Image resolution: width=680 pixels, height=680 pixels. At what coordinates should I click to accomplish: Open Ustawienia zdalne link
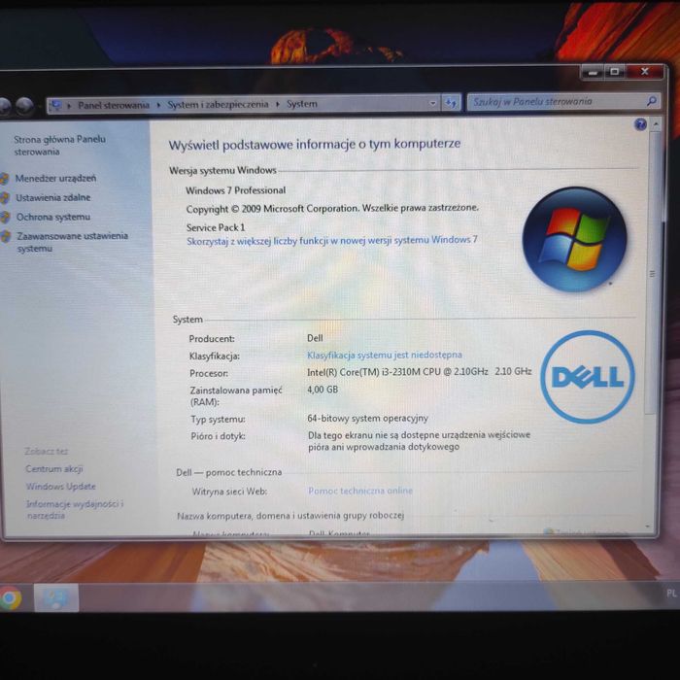coord(52,198)
